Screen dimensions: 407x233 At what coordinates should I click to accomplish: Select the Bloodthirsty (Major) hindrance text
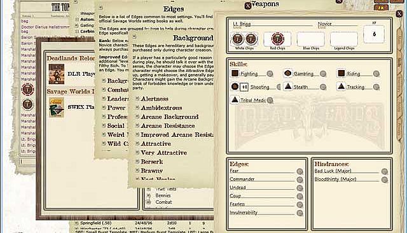click(x=335, y=179)
